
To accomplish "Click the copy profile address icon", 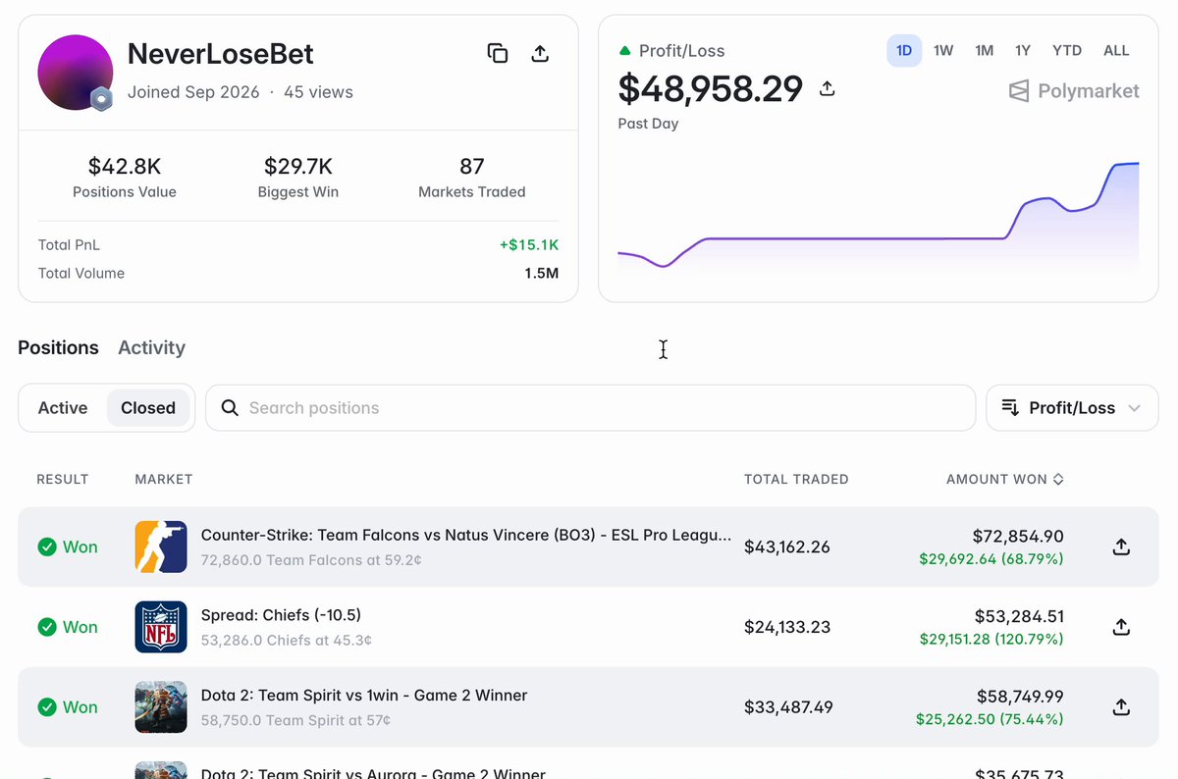I will (498, 54).
